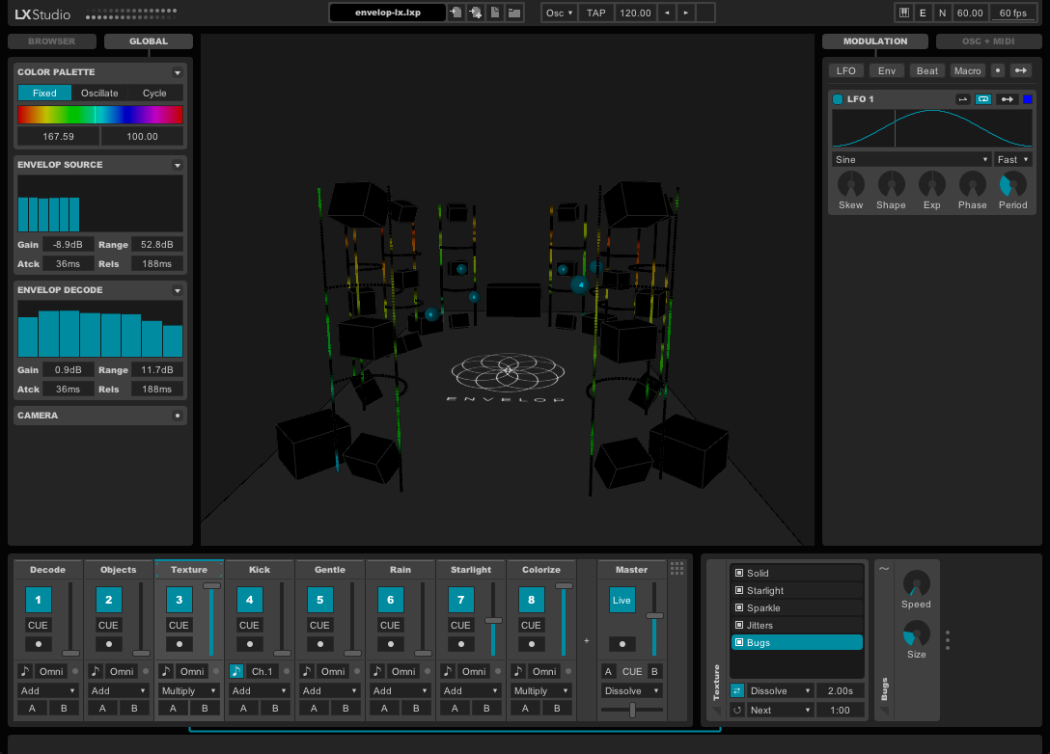Add a new Beat modulator
This screenshot has height=754, width=1050.
click(x=927, y=70)
